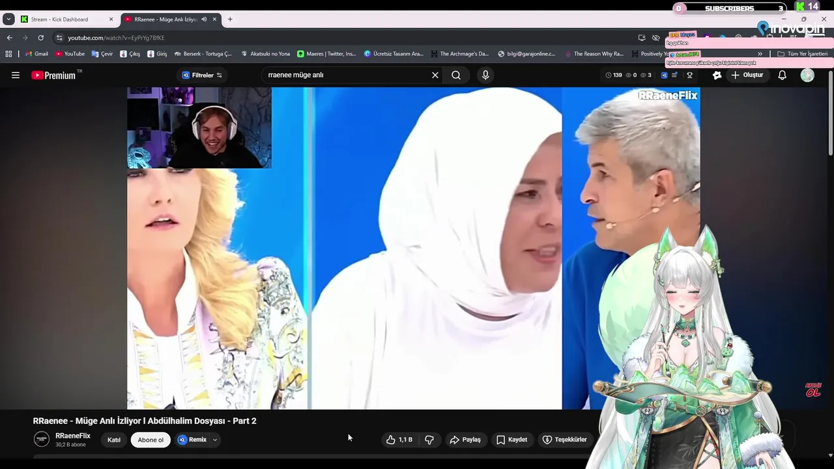Mute the audio-playing tab speaker icon
This screenshot has width=834, height=469.
pos(204,19)
